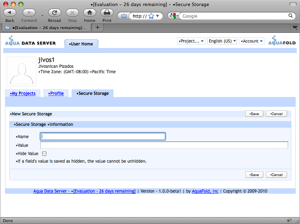Go to the Home page icon

[90, 13]
